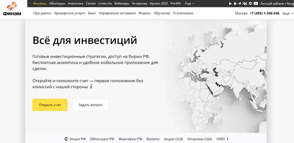Switch to the Валюты tab
Screen dimensions: 294x143
pyautogui.click(x=153, y=139)
